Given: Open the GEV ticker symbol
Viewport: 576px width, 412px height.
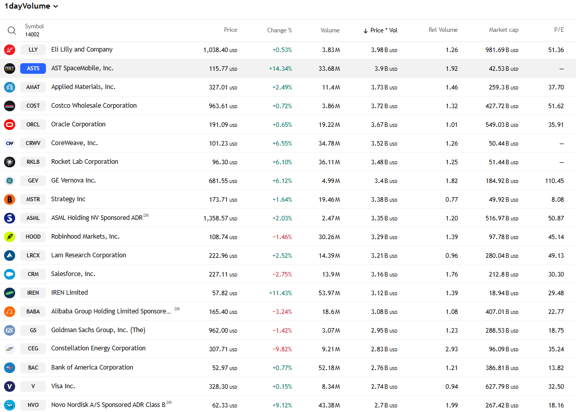Looking at the screenshot, I should point(33,180).
